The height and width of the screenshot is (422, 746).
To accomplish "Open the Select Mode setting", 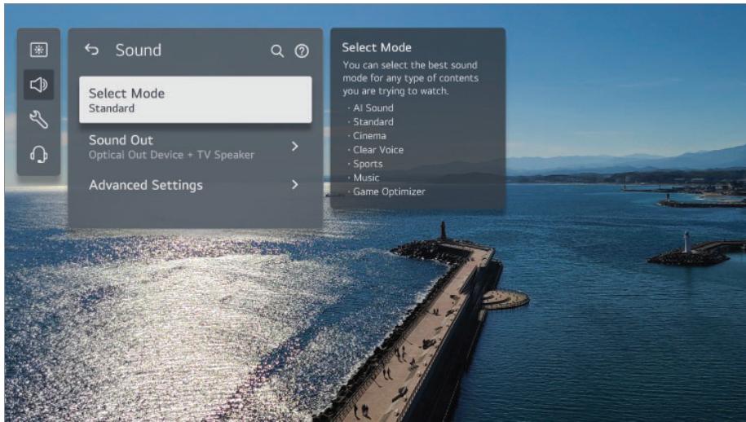I will 195,99.
